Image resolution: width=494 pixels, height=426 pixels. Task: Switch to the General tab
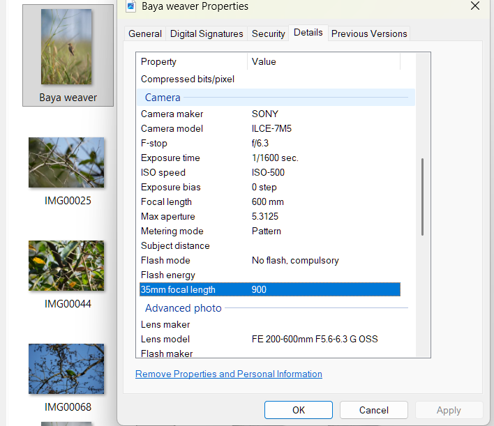(x=145, y=33)
